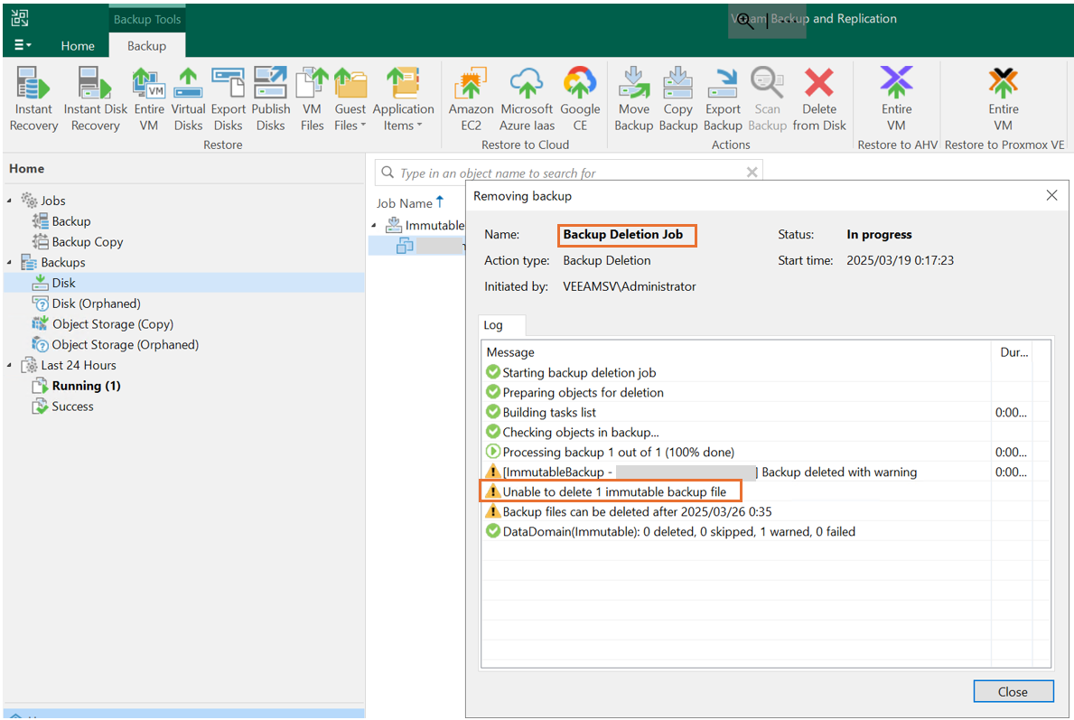1074x720 pixels.
Task: Click the 'In progress' status value
Action: [879, 234]
